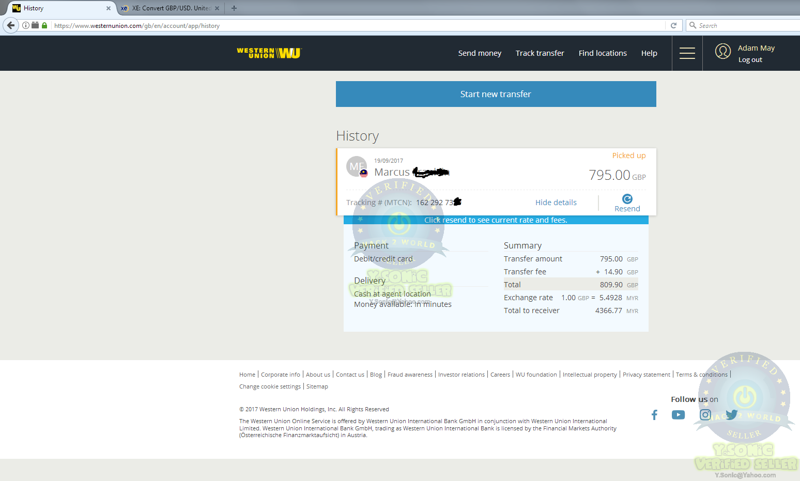Click the circular Resend arrow icon
The image size is (800, 481).
tap(627, 199)
